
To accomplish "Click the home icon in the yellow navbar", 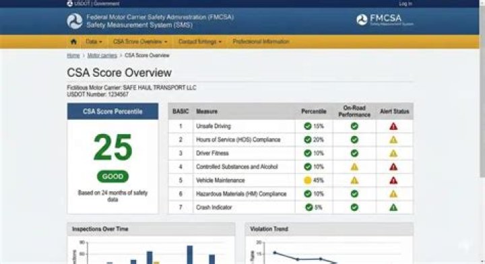I will (73, 42).
